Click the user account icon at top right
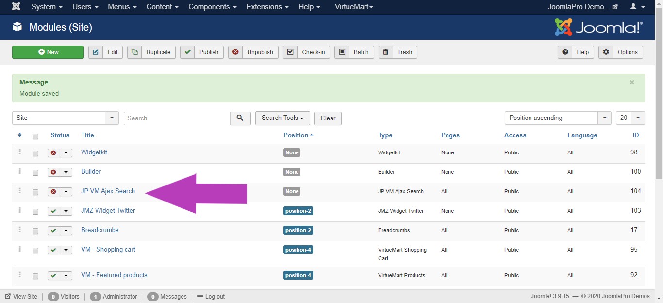663x303 pixels. coord(636,7)
